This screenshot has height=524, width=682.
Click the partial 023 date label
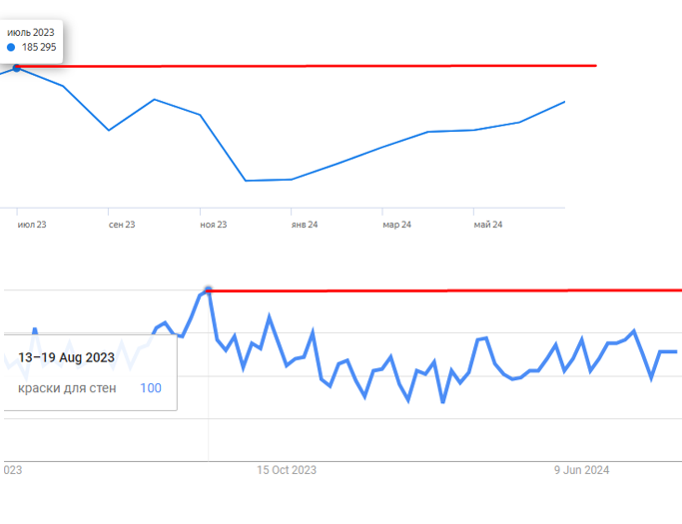point(13,470)
